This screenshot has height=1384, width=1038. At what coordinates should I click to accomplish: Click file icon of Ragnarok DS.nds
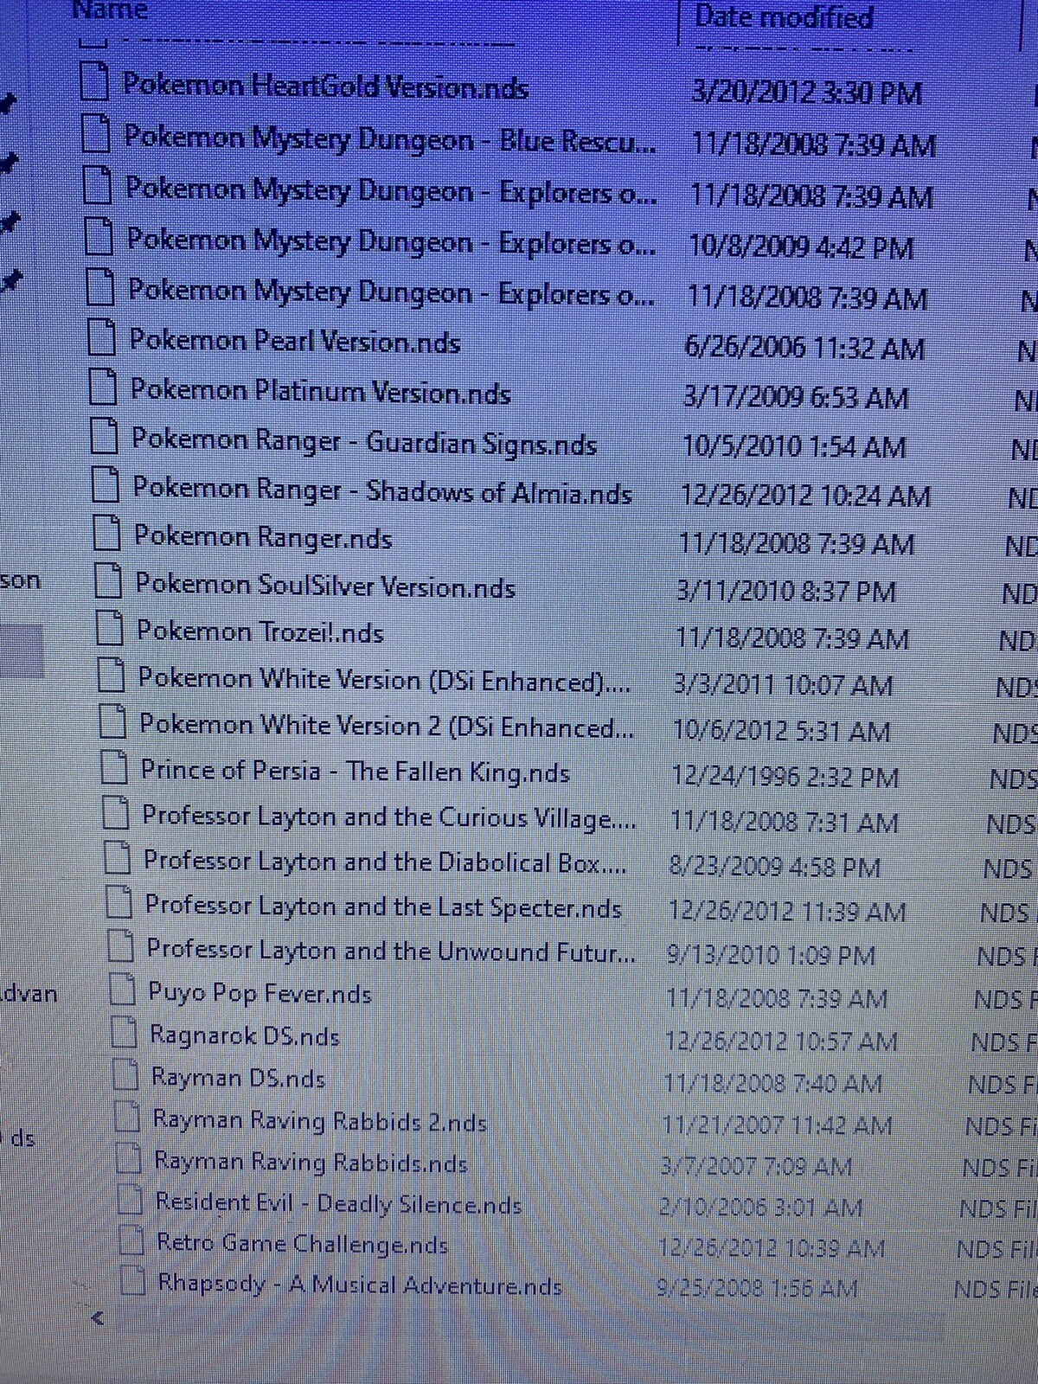click(124, 1032)
